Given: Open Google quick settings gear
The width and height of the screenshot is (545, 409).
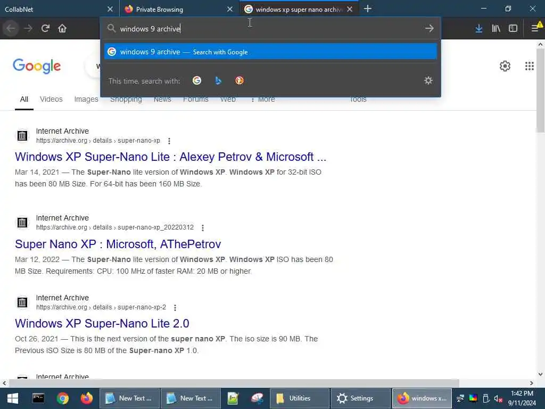Looking at the screenshot, I should 505,66.
